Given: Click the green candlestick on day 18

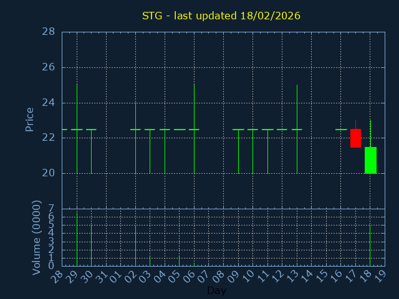Looking at the screenshot, I should pos(370,160).
